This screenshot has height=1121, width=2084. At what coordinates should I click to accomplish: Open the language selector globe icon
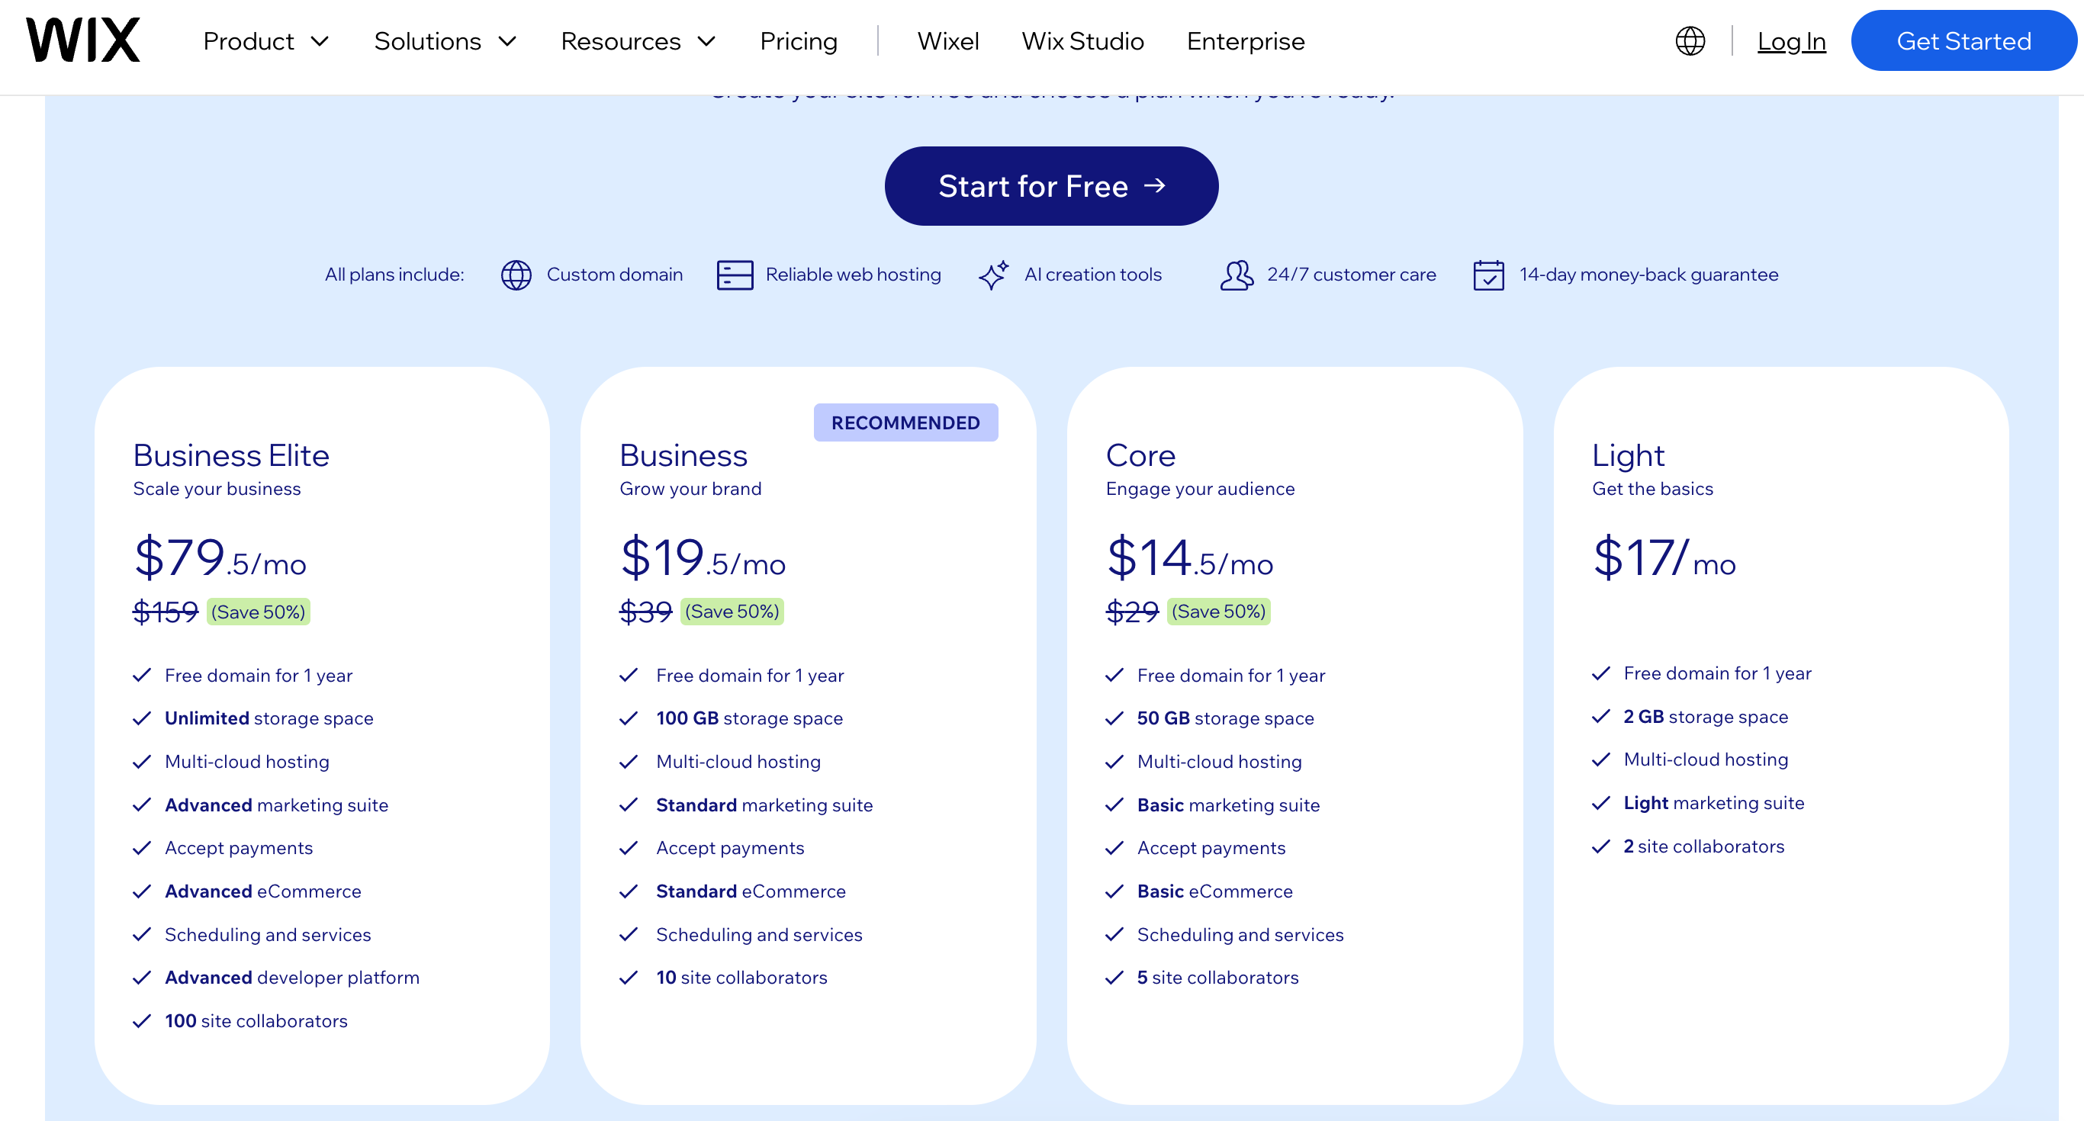[1691, 40]
